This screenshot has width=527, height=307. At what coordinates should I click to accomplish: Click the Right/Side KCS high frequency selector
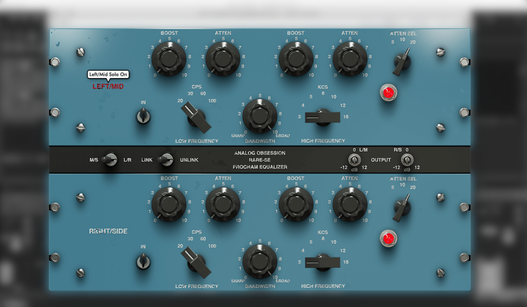(323, 262)
